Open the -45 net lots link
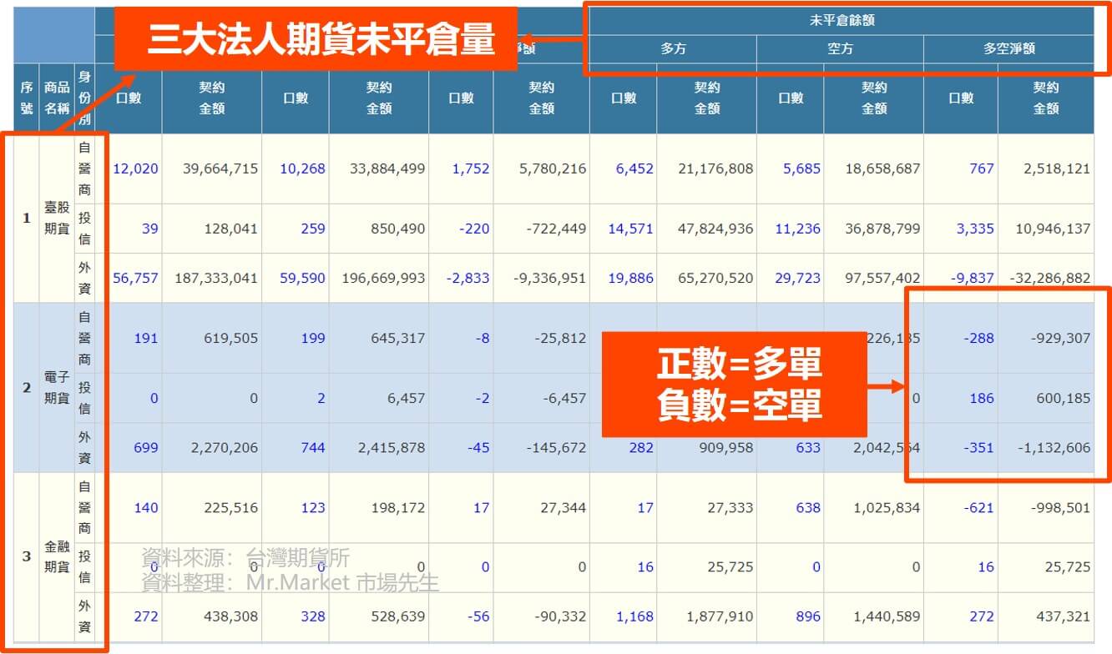Viewport: 1112px width, 654px height. (x=478, y=448)
